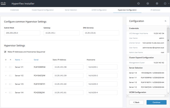Select Hypervisor Configuration tab
170x108 pixels.
point(127,10)
